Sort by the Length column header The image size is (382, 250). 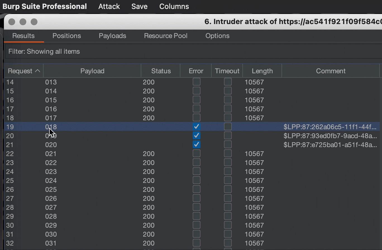[x=262, y=71]
